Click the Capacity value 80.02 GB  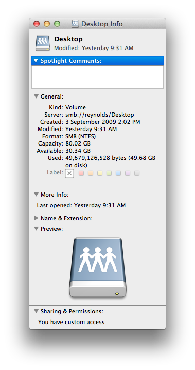point(78,143)
